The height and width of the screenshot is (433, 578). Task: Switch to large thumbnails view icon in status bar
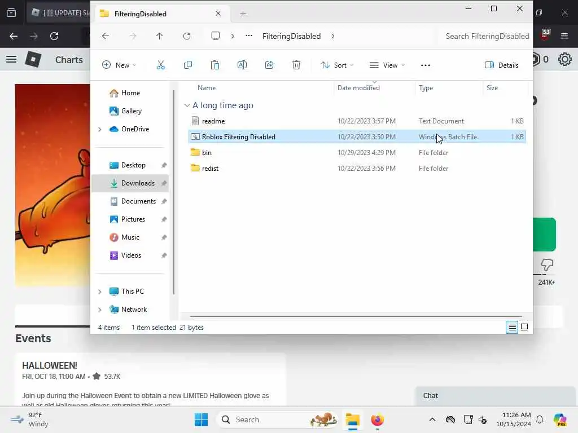tap(524, 327)
